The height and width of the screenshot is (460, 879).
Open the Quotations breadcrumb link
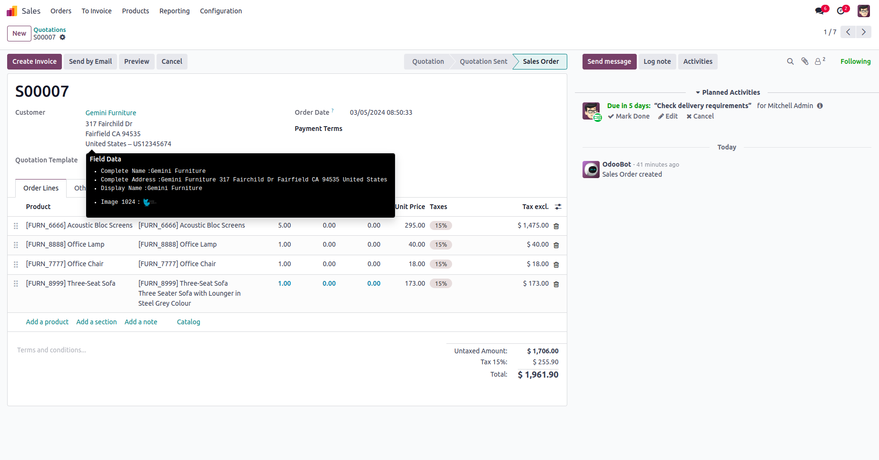(49, 30)
